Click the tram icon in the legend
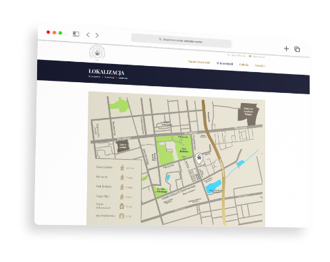 pos(121,206)
